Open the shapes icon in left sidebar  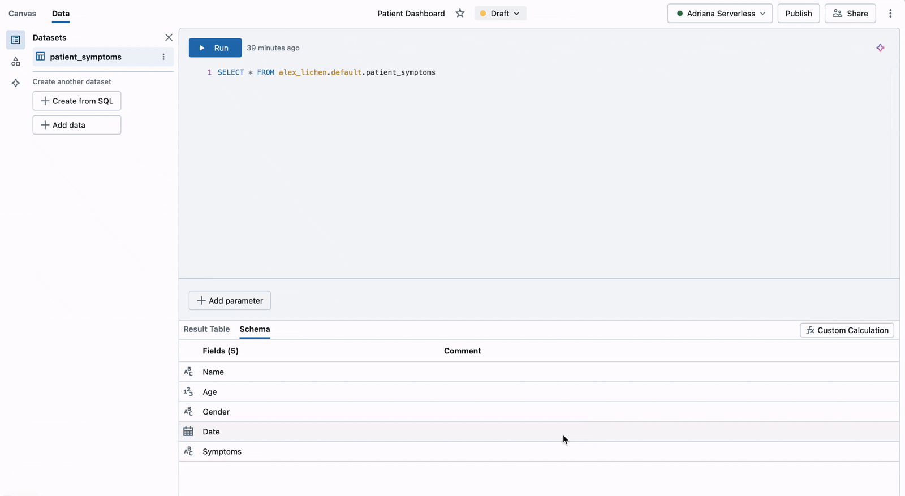[16, 62]
